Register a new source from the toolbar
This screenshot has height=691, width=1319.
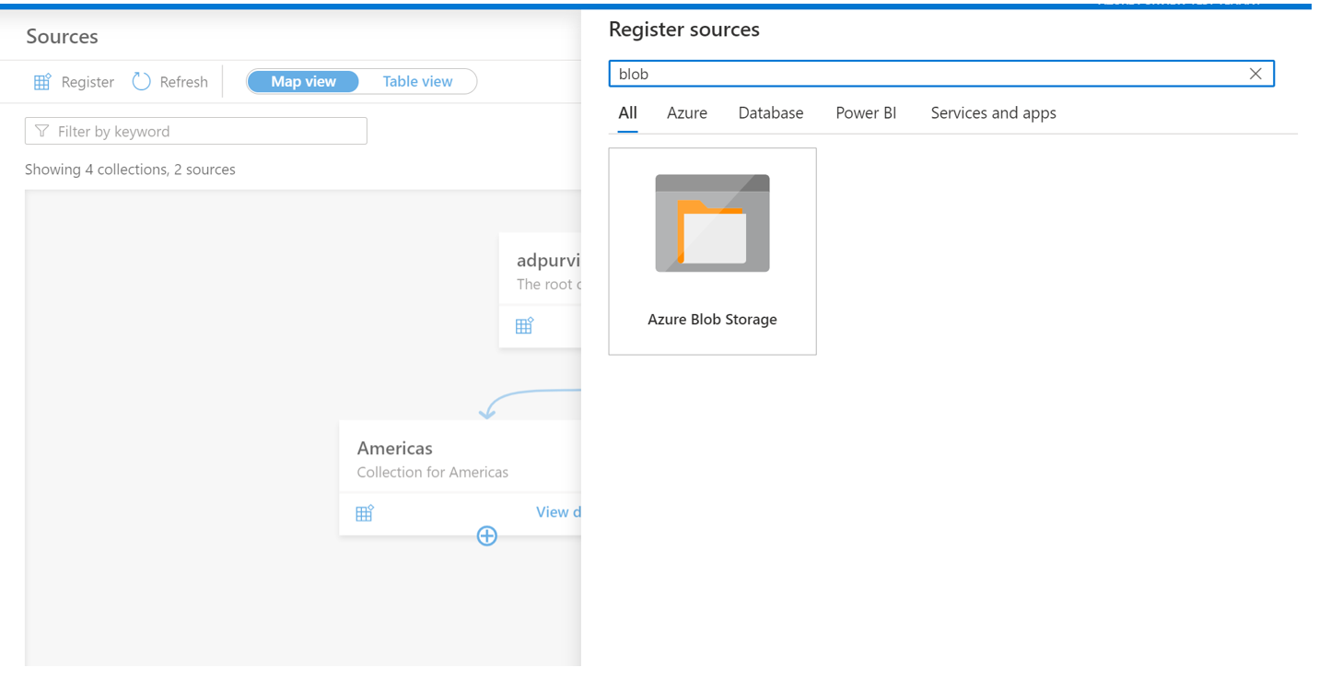(74, 81)
